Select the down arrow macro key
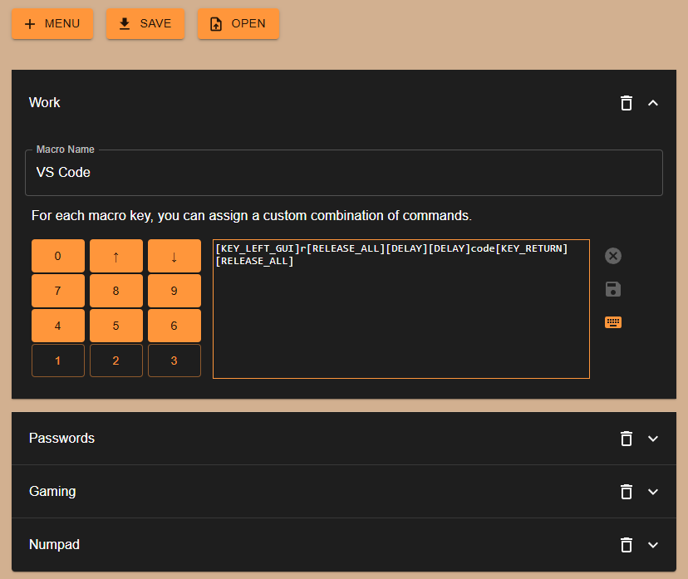 (x=174, y=256)
